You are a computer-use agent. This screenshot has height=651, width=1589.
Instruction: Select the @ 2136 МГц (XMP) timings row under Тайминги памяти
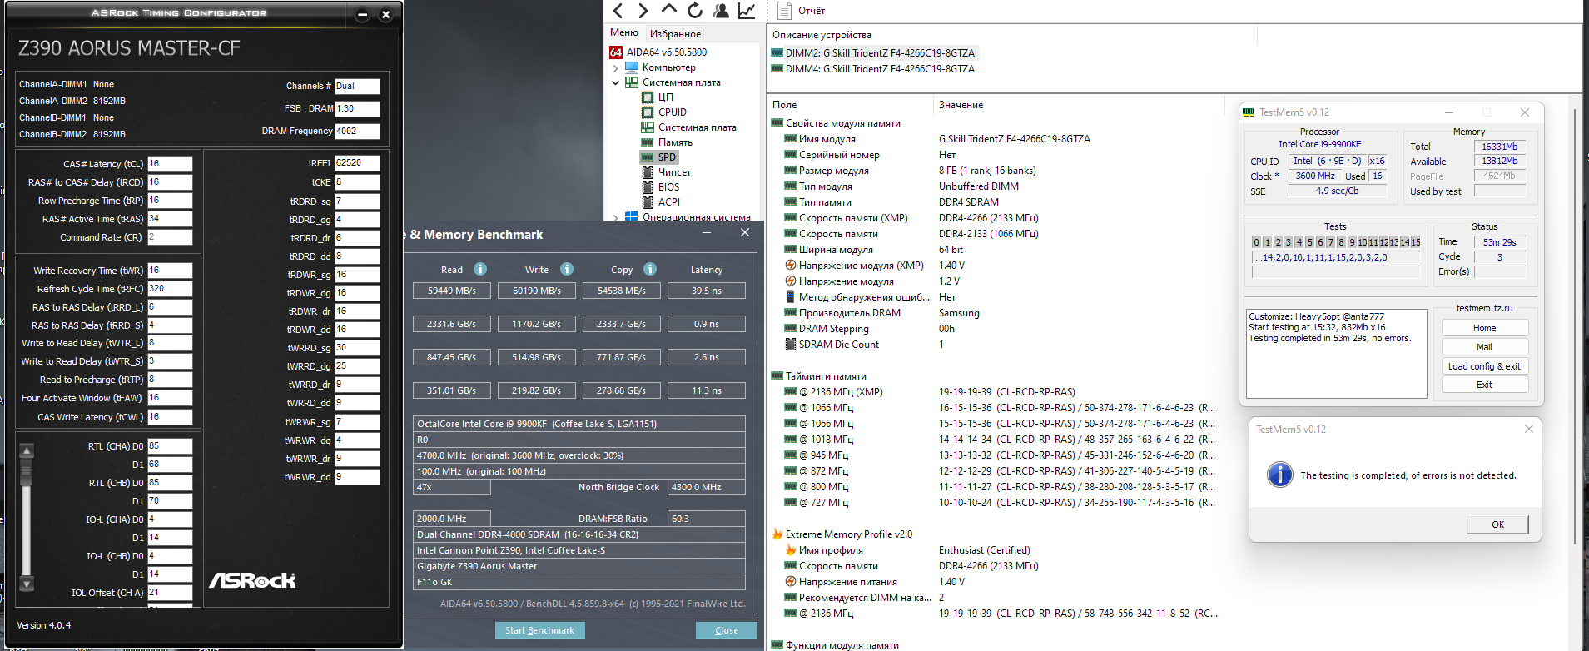coord(995,392)
